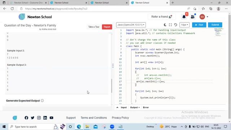
Task: Switch to first tab Newton School - Outcome
Action: pos(28,3)
